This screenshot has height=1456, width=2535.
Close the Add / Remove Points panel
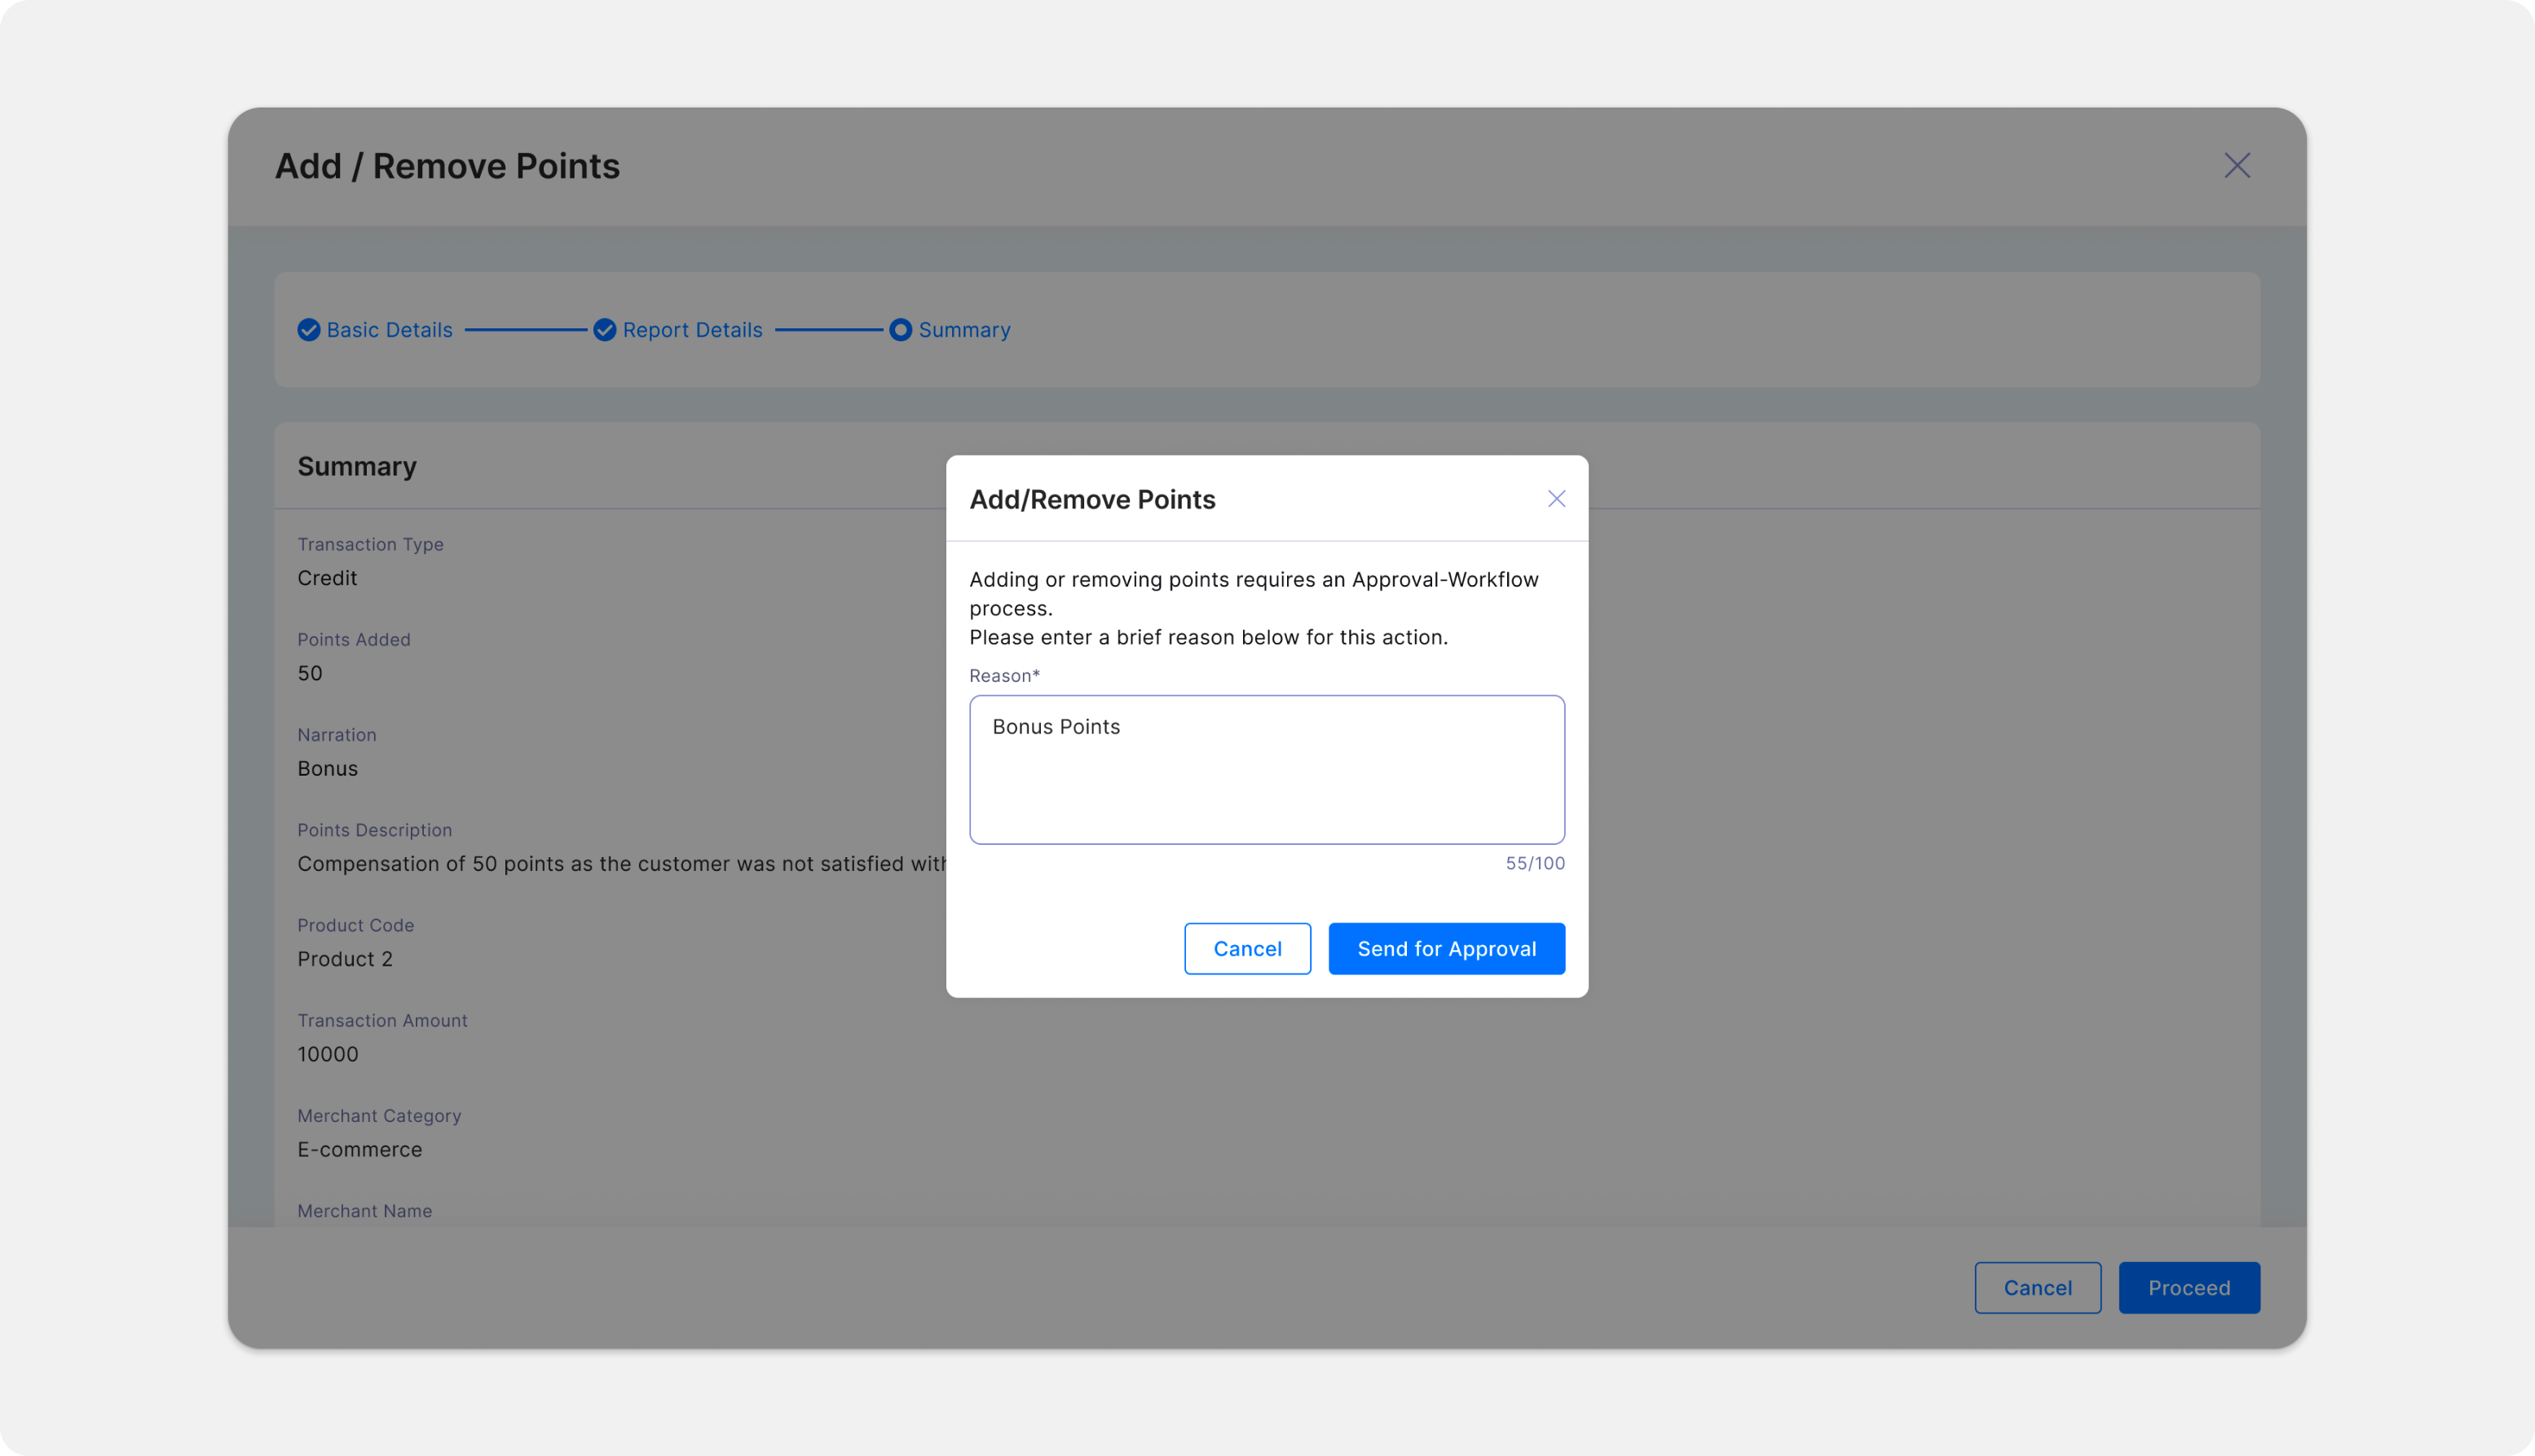[x=2237, y=166]
